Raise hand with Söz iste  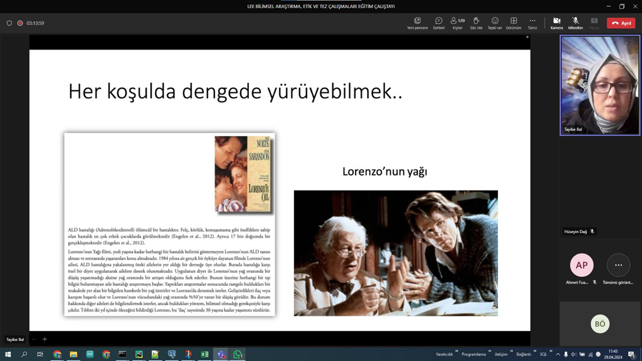(476, 23)
